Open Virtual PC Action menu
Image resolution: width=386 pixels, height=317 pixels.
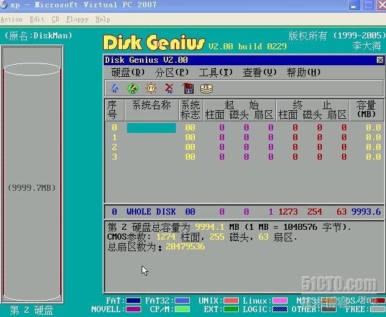12,19
